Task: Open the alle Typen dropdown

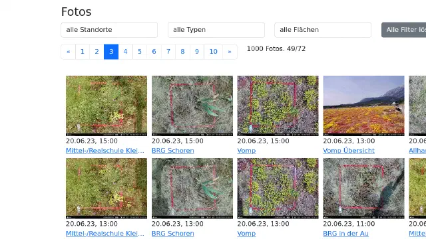Action: tap(216, 30)
